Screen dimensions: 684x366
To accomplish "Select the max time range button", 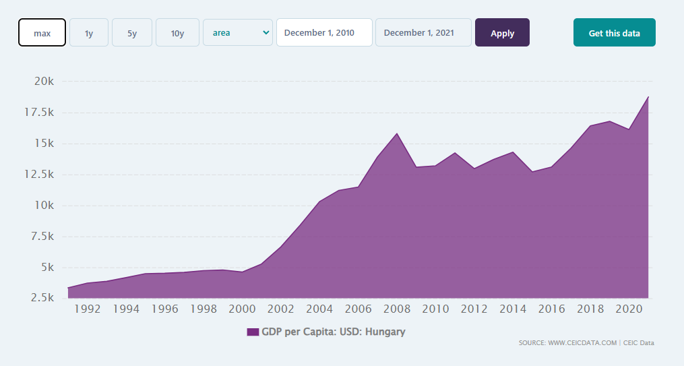I will (42, 32).
